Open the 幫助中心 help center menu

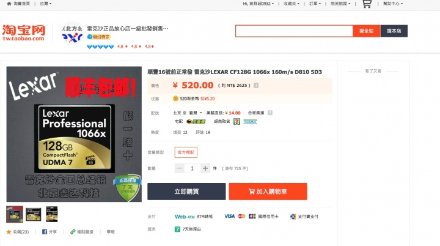[393, 4]
